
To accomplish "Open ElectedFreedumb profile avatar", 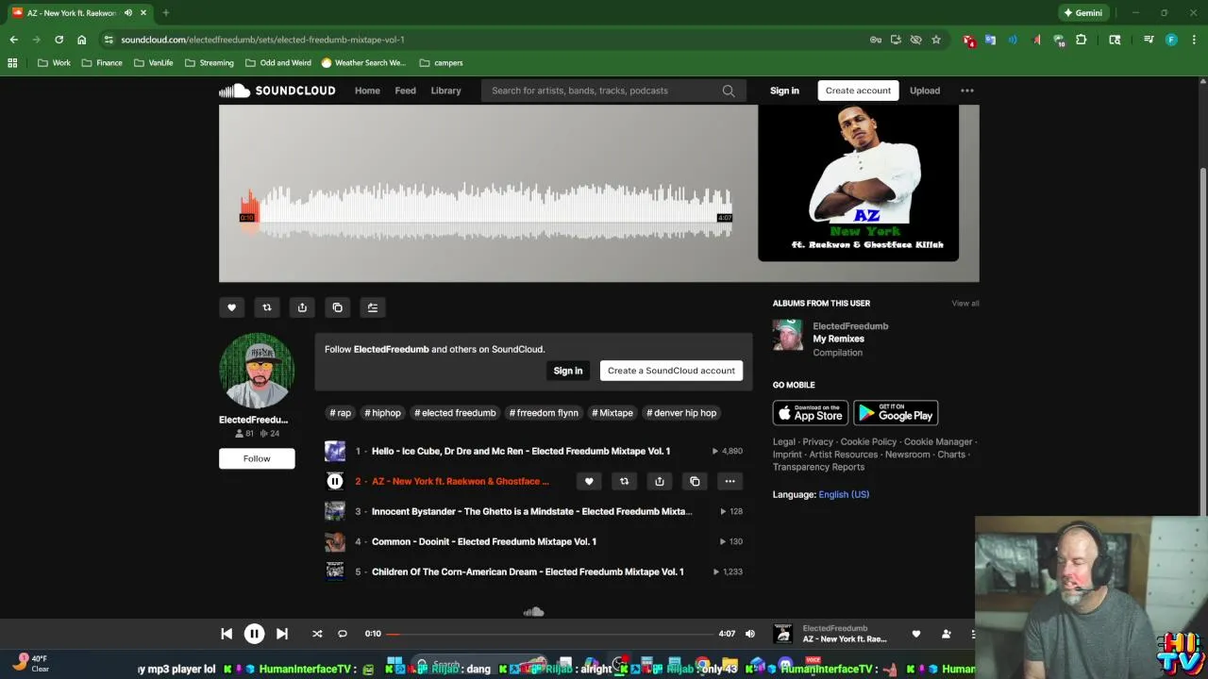I will [x=257, y=371].
